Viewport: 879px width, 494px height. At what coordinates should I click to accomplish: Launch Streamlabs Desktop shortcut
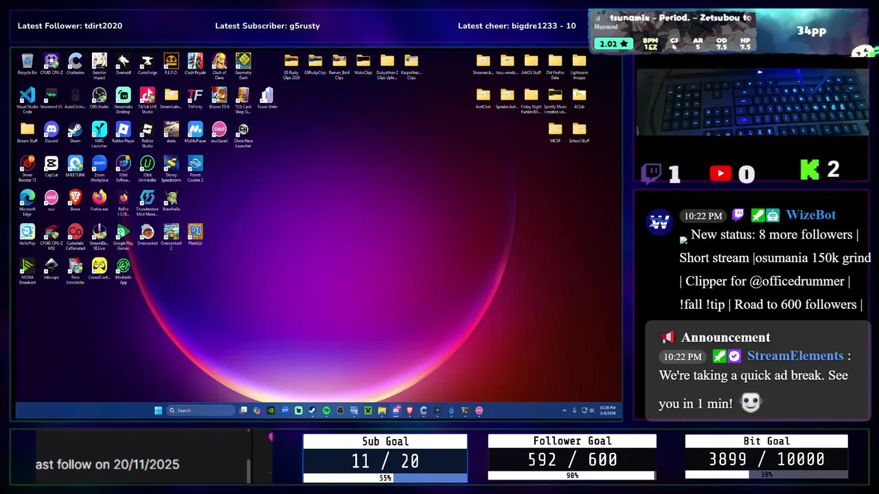[x=124, y=99]
